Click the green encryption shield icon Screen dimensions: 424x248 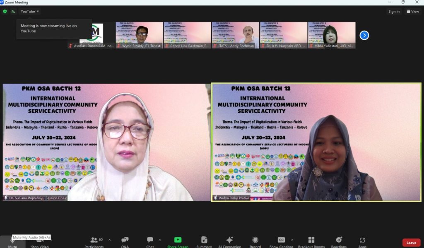[x=5, y=12]
